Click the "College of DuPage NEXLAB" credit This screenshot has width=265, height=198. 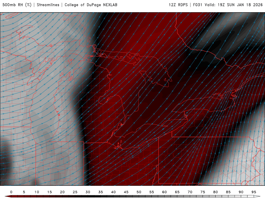tap(91, 5)
